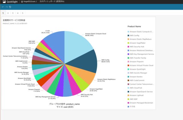Click the AWS Security Hub legend swatch

point(128,47)
